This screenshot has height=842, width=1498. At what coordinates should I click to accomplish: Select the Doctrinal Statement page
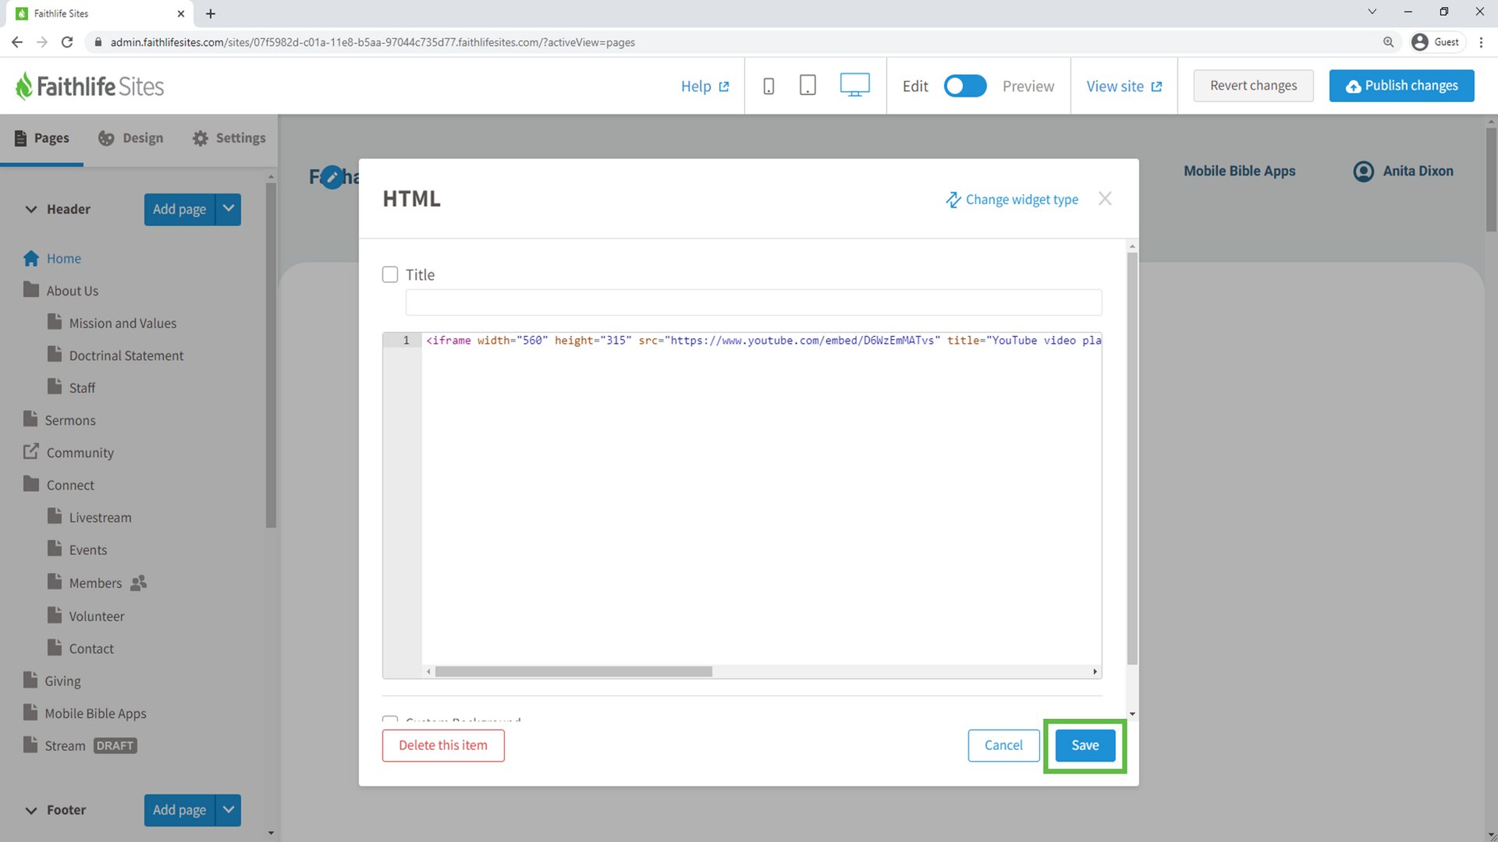(x=126, y=356)
